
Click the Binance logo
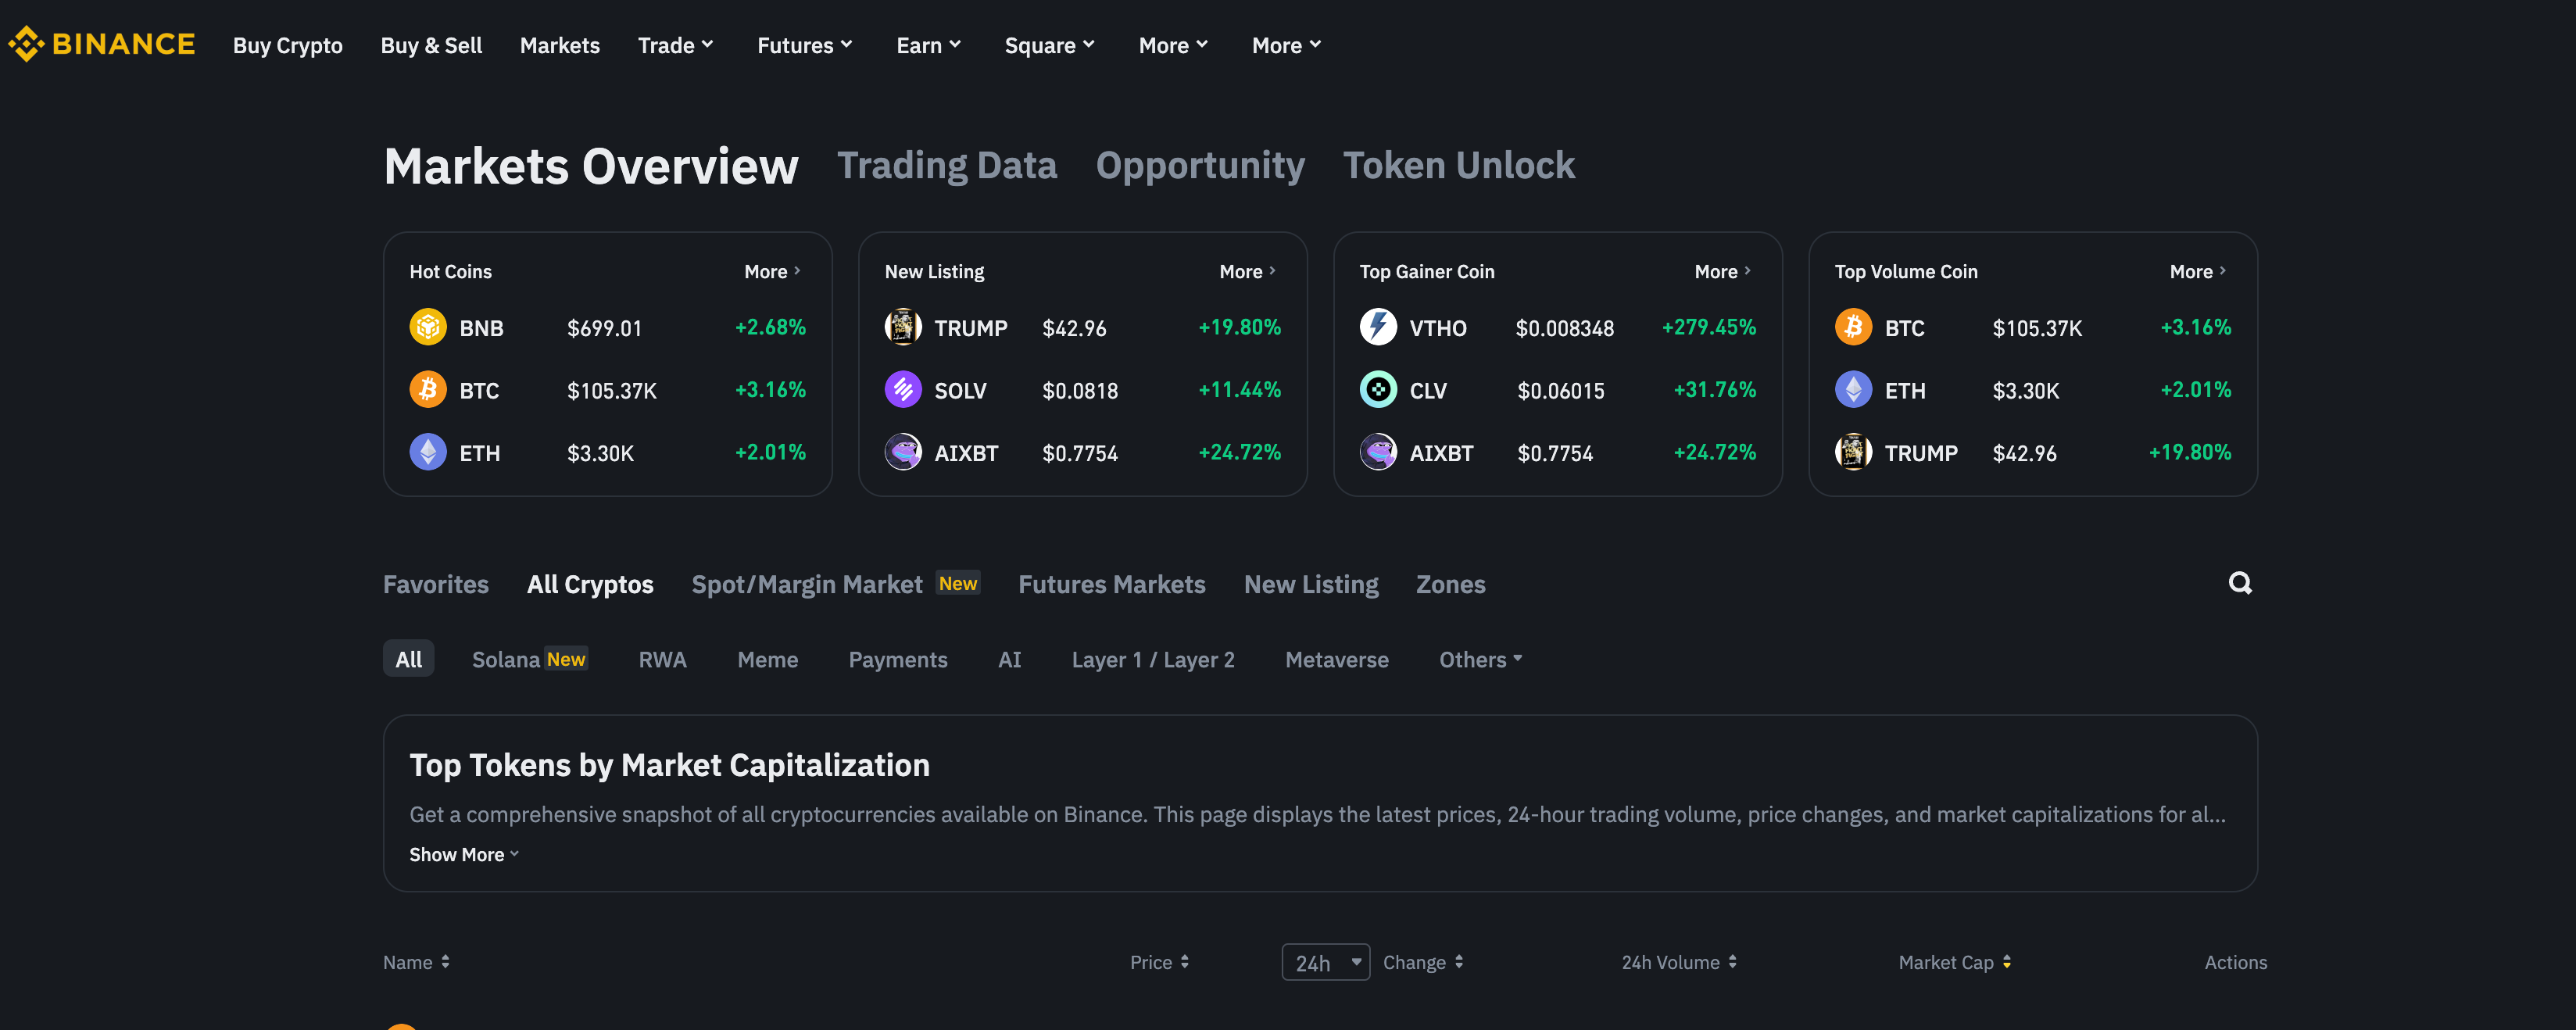[x=100, y=44]
